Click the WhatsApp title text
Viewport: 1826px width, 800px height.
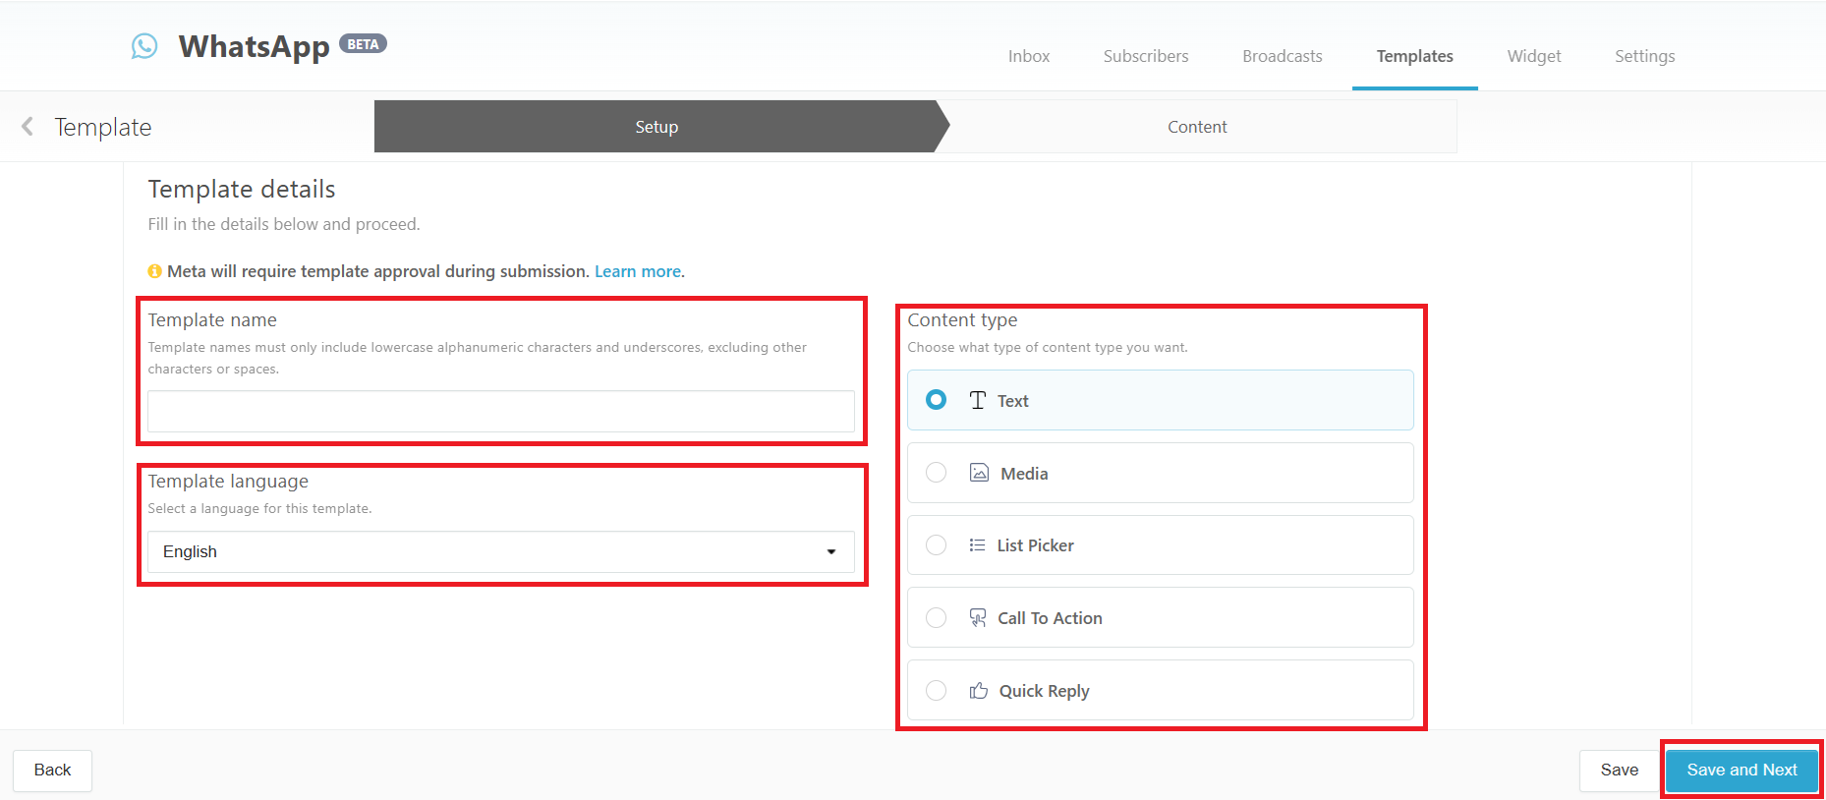pyautogui.click(x=254, y=46)
